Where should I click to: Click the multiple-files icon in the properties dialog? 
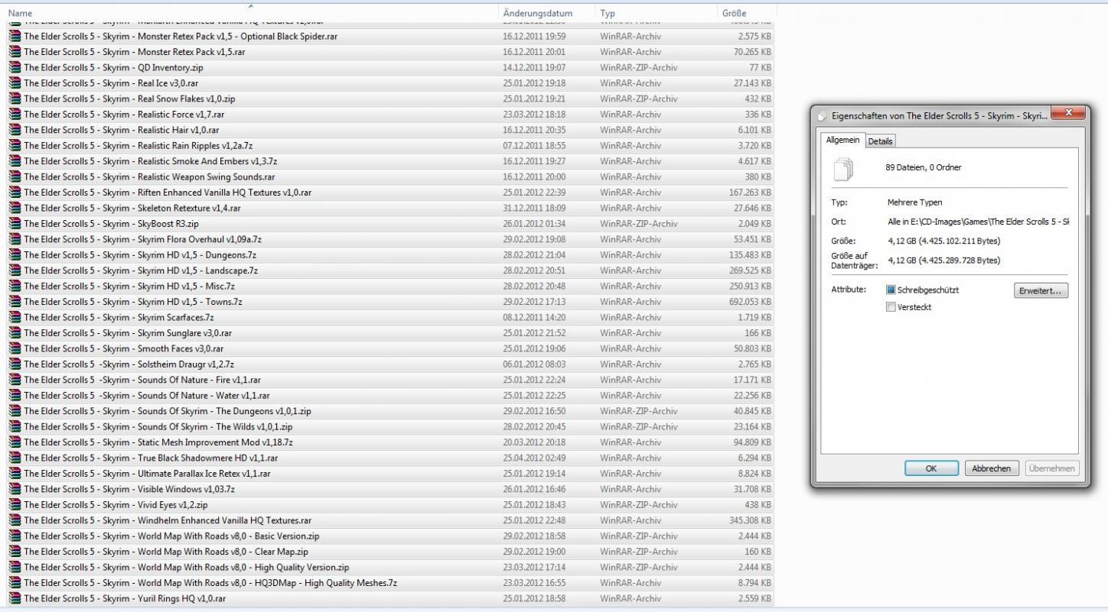(842, 168)
